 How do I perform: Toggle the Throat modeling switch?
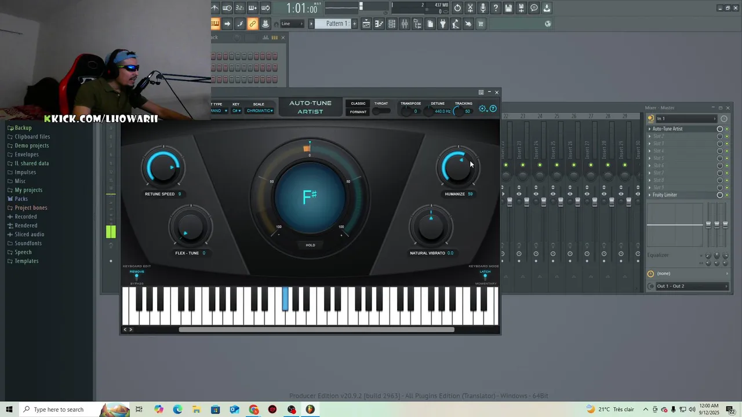click(381, 111)
